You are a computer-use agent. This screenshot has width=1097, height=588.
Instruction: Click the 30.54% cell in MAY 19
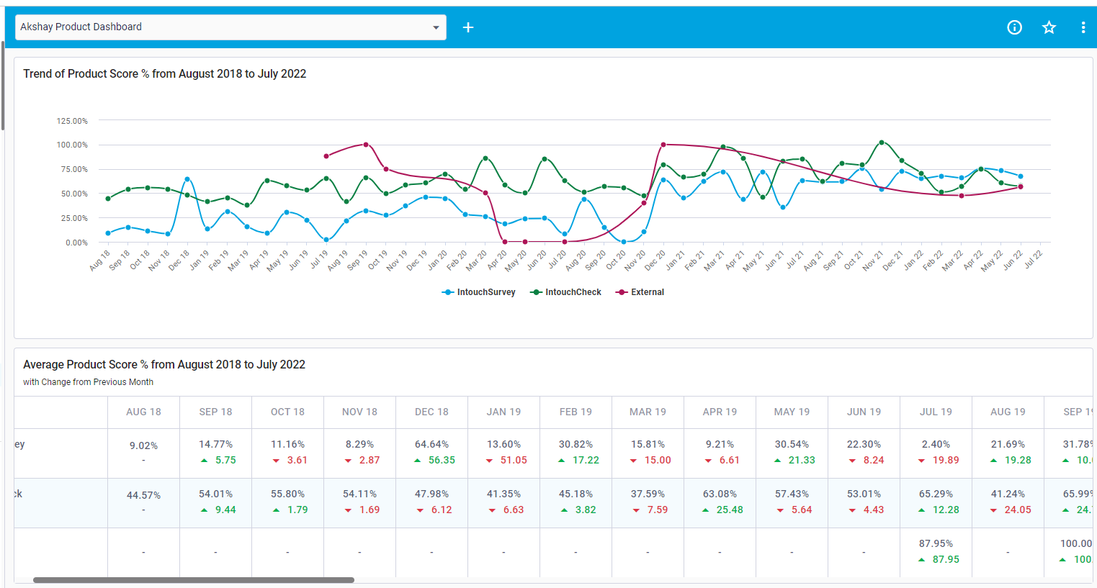(792, 444)
